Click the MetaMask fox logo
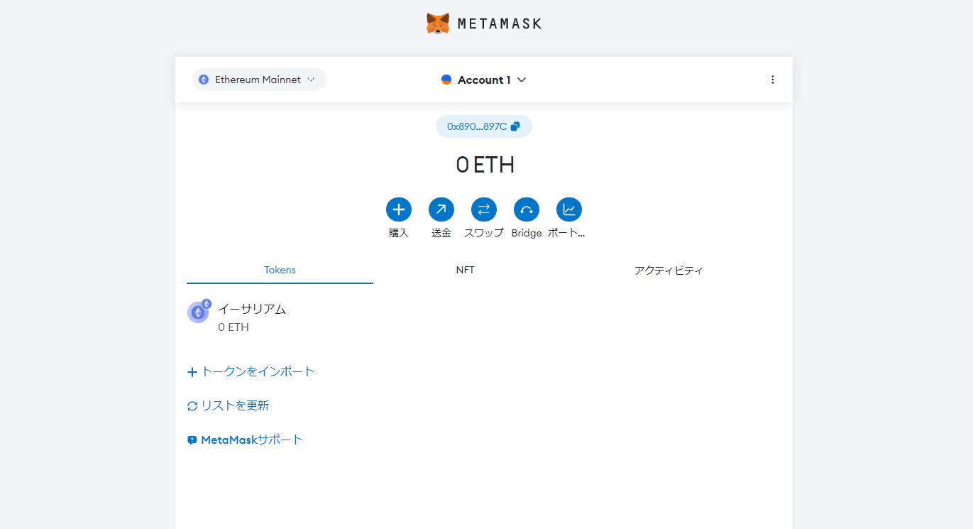The image size is (973, 529). (438, 23)
